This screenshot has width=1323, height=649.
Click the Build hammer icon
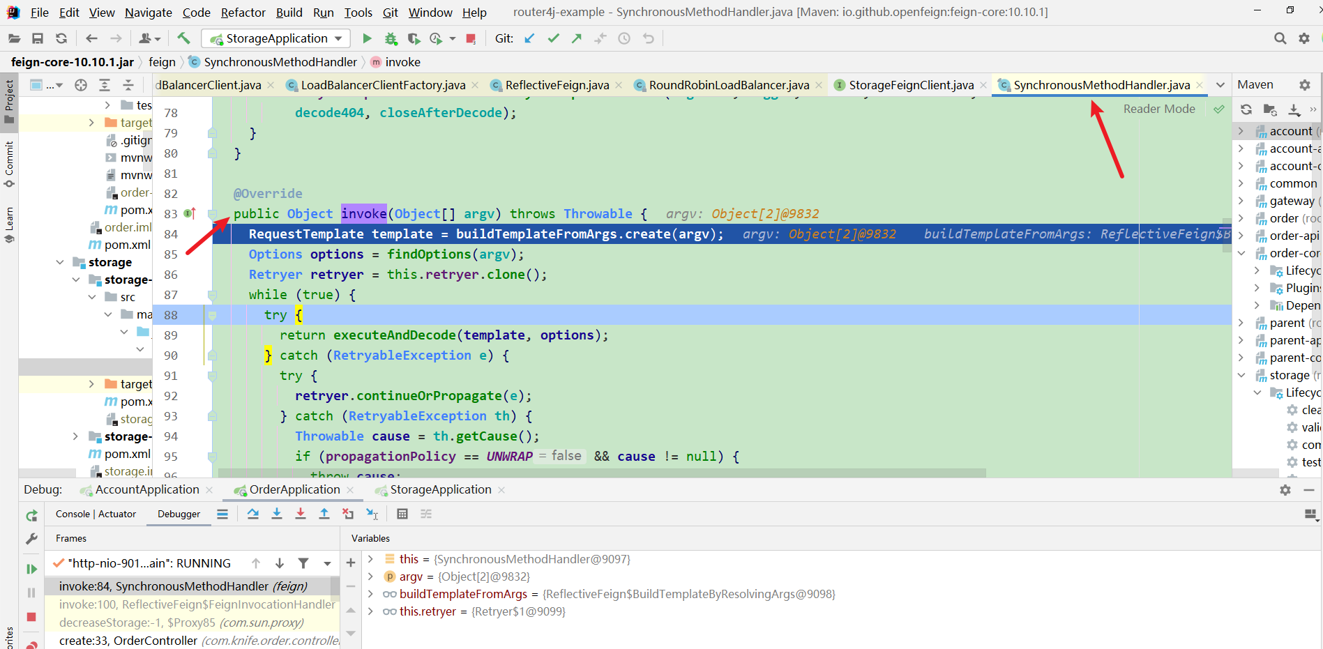coord(183,38)
